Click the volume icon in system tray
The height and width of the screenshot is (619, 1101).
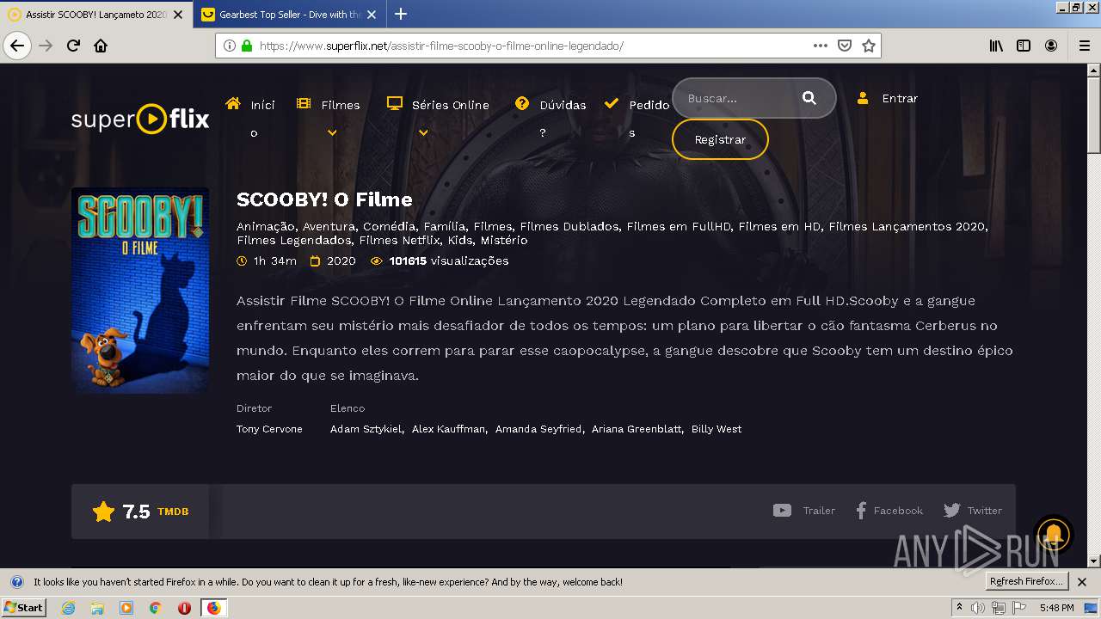click(x=978, y=608)
